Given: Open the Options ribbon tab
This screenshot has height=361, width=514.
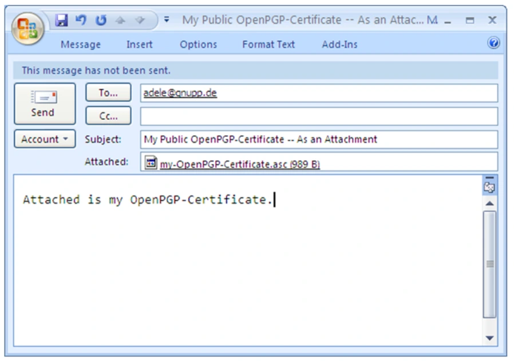Looking at the screenshot, I should click(198, 44).
